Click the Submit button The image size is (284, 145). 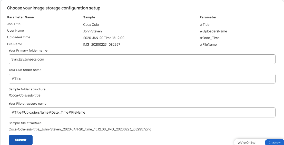pos(21,140)
